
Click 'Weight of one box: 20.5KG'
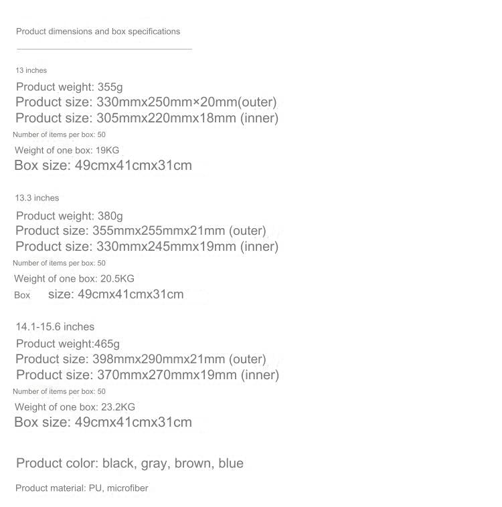[x=74, y=279]
